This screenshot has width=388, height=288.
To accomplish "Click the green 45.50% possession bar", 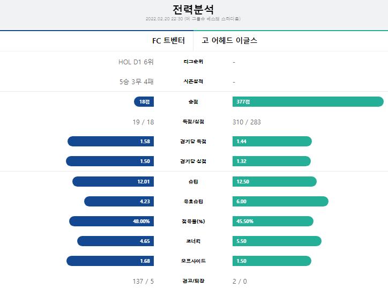I will [x=273, y=221].
